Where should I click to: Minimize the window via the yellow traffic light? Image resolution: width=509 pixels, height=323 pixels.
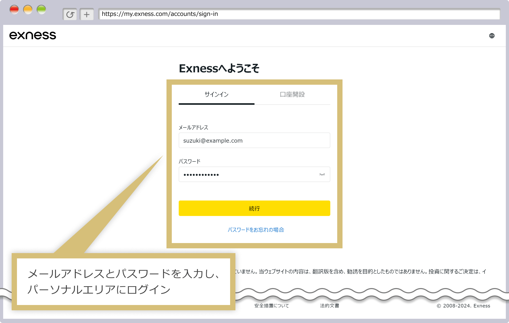click(28, 9)
